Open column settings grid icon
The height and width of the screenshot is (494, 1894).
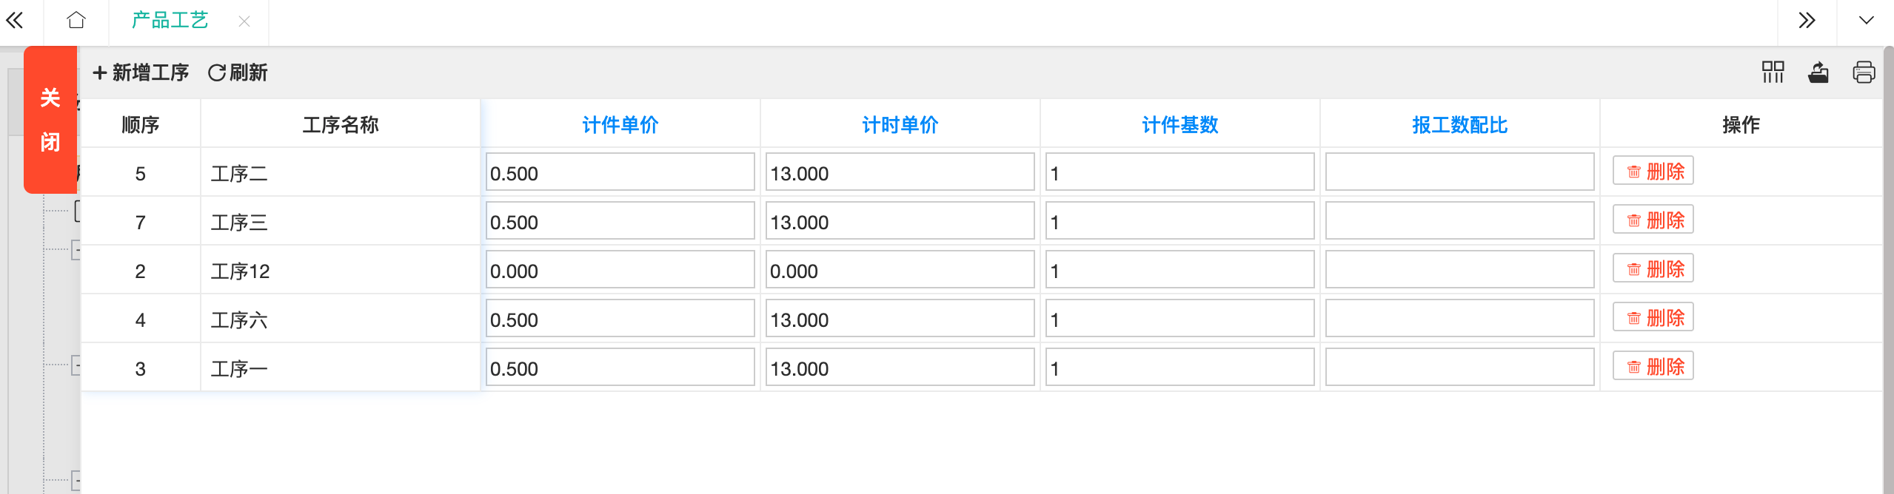click(1773, 72)
